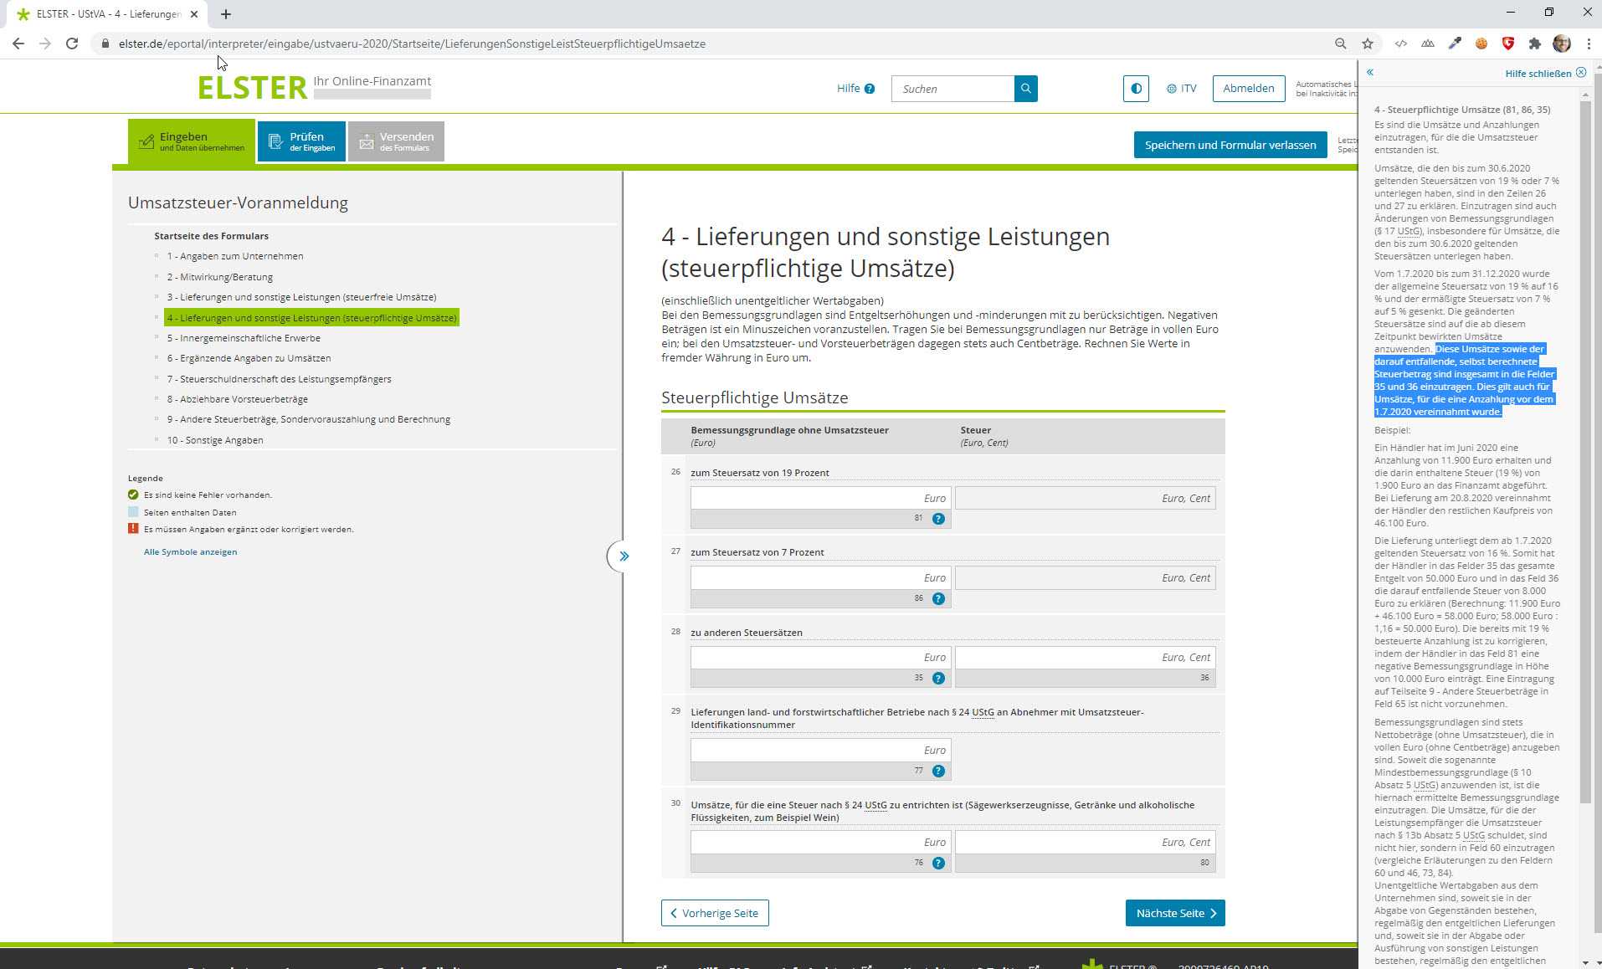Show all symbols in the legend

point(190,552)
